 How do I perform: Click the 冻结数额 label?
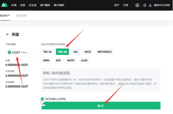coord(10,82)
